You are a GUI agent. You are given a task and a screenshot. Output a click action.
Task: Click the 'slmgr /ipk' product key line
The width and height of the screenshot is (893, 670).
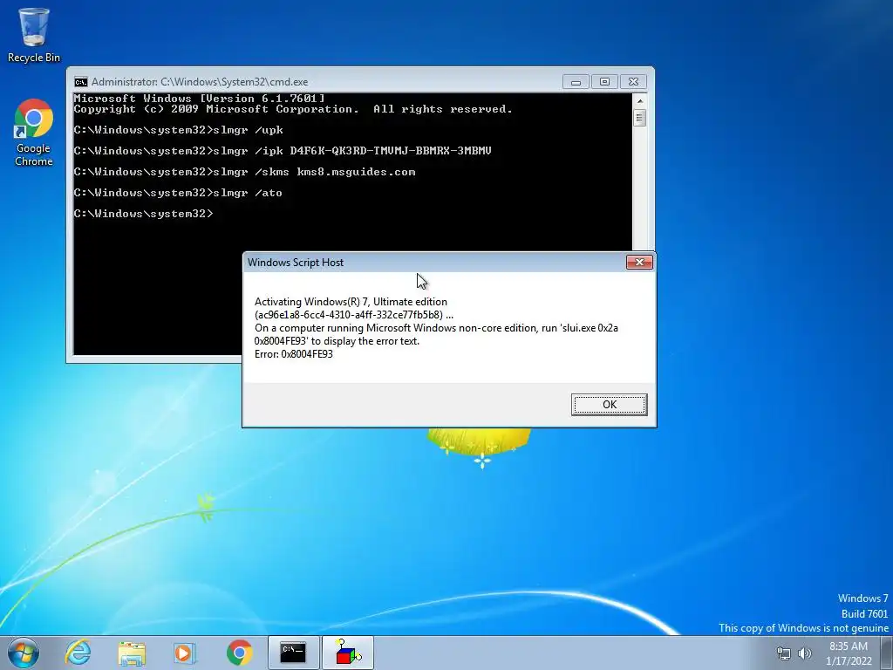(283, 151)
